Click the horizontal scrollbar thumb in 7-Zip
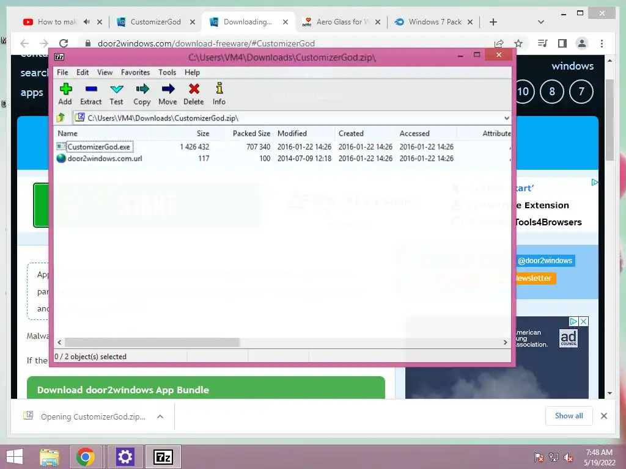This screenshot has width=626, height=469. tap(152, 342)
